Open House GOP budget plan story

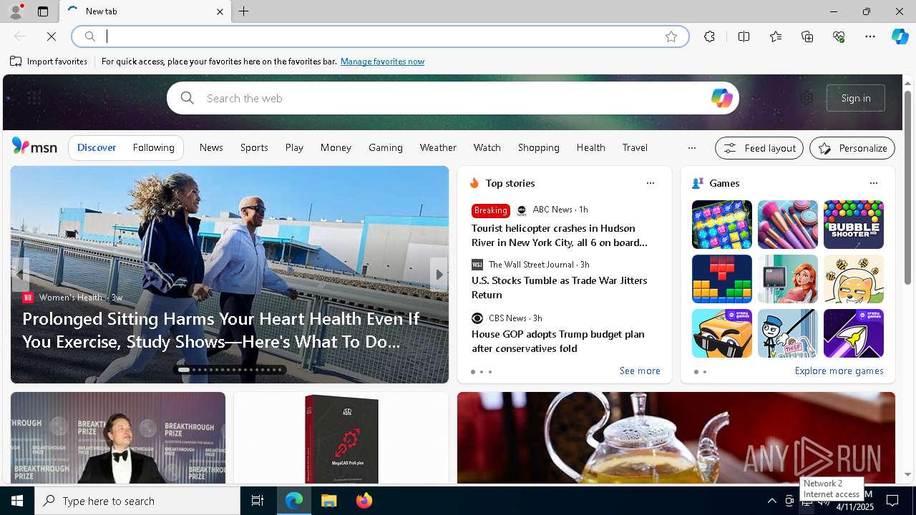coord(558,341)
